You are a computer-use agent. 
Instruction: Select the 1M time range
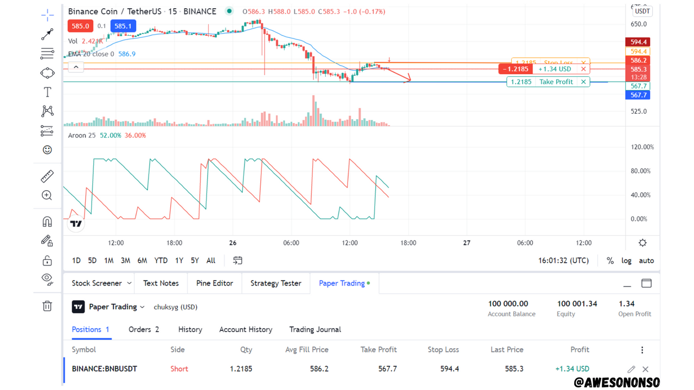(108, 261)
